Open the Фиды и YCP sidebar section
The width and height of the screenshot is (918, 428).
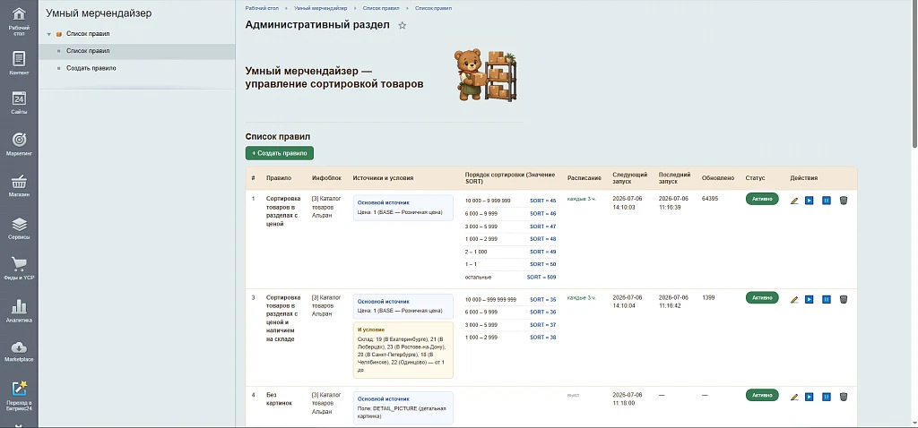[19, 269]
